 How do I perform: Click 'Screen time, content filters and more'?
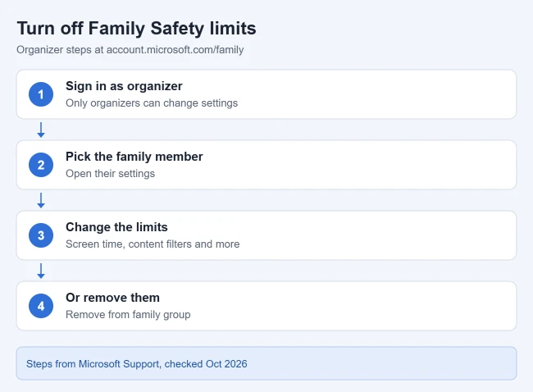(x=153, y=244)
